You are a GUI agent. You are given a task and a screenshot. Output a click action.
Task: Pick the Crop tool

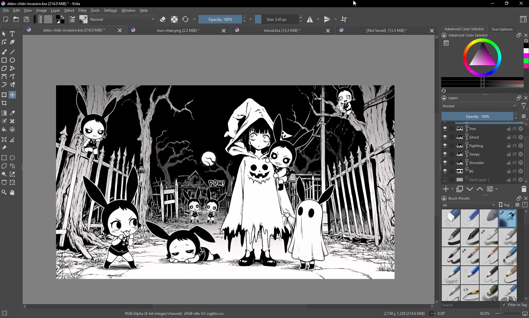4,103
